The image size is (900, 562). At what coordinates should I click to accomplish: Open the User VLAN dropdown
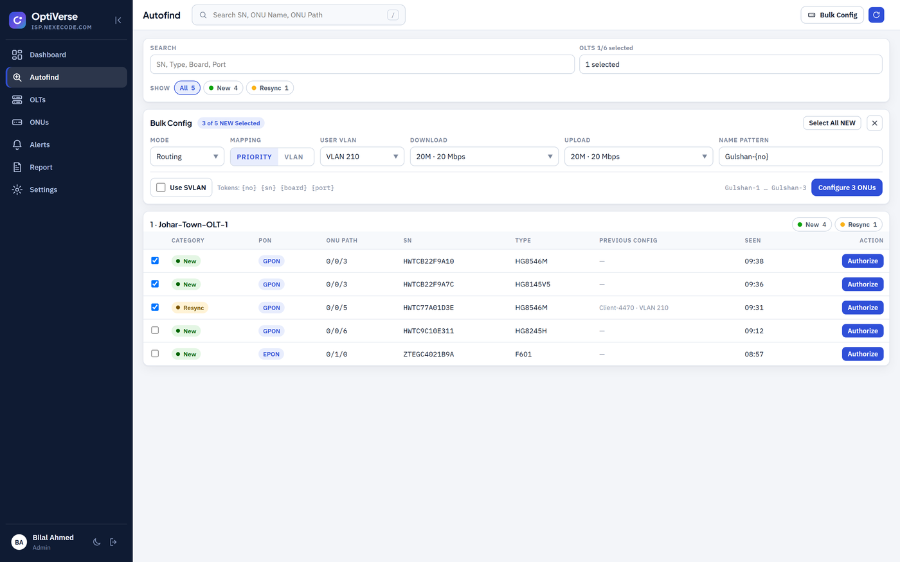362,157
